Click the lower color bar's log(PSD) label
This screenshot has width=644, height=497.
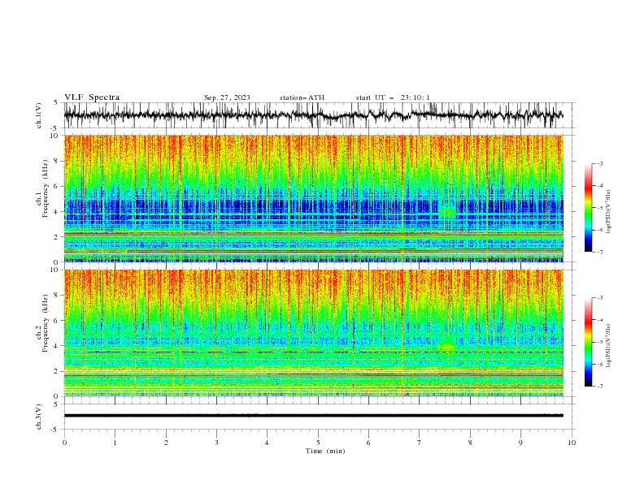(x=609, y=346)
